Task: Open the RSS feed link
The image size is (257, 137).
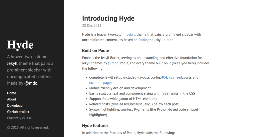Action: (x=175, y=77)
